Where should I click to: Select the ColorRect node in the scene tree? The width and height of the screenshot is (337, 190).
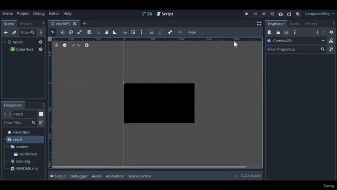[25, 49]
